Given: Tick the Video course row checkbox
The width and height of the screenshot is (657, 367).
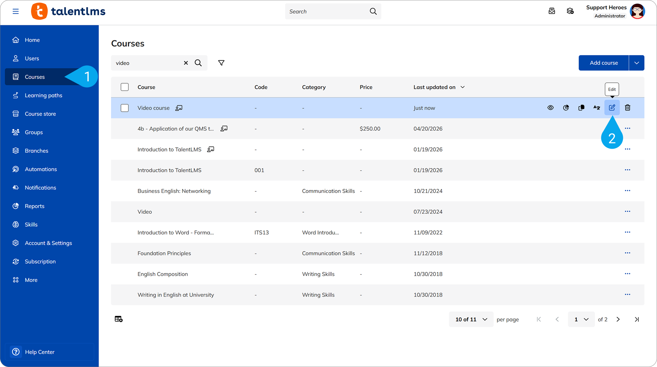Looking at the screenshot, I should (124, 108).
